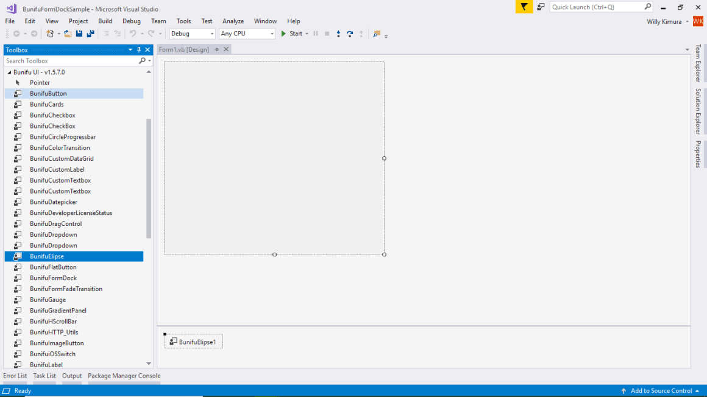This screenshot has height=397, width=707.
Task: Open the Start button dropdown arrow
Action: pos(307,34)
